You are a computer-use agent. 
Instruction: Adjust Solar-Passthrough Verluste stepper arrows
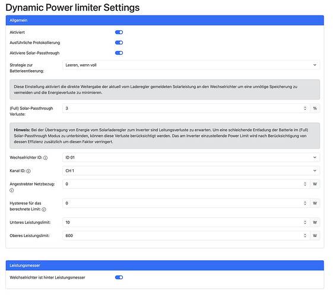click(305, 108)
